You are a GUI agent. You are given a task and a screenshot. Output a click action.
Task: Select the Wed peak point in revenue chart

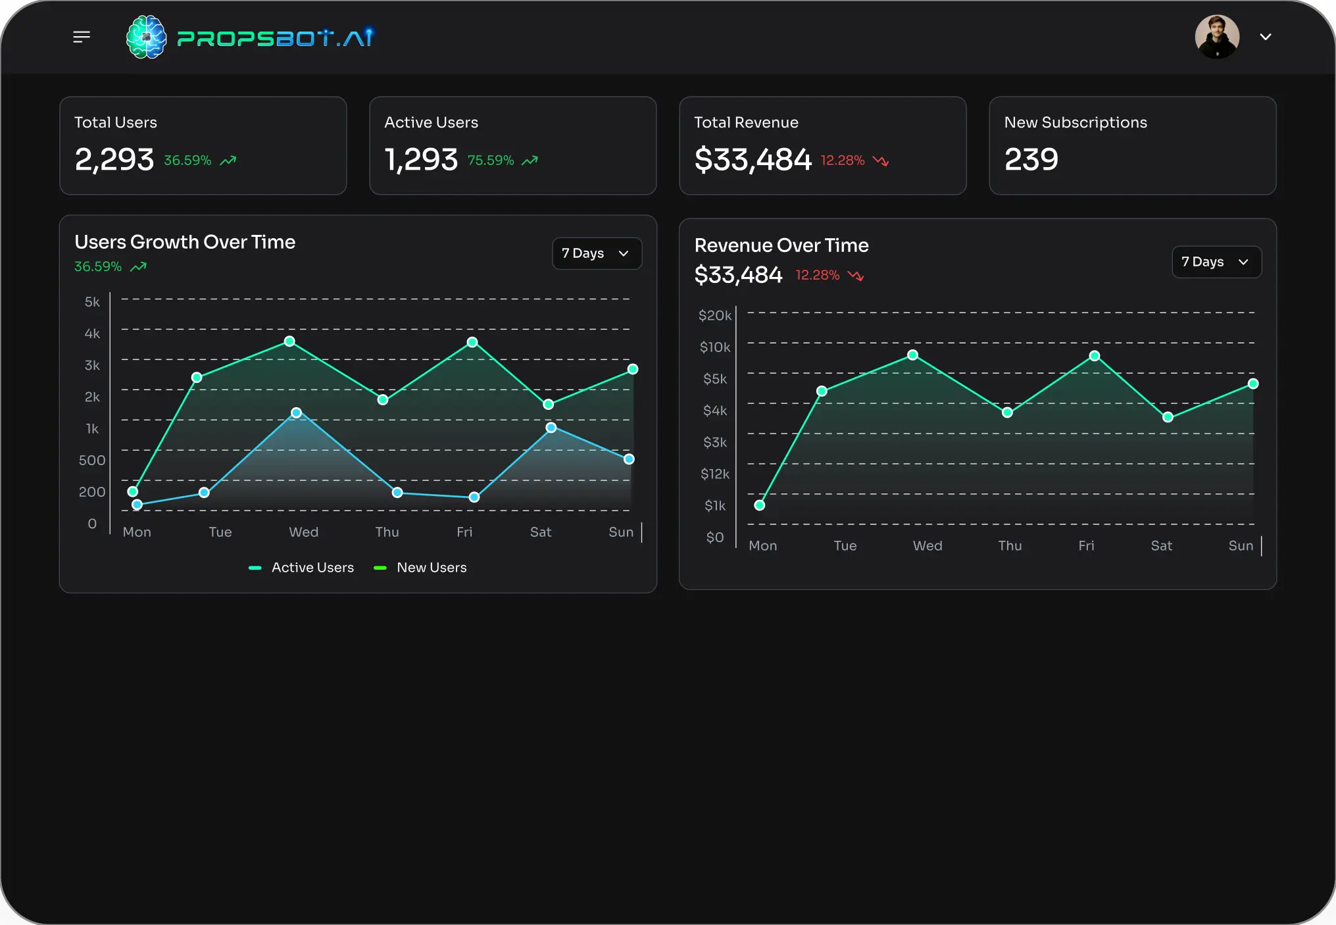click(x=912, y=355)
